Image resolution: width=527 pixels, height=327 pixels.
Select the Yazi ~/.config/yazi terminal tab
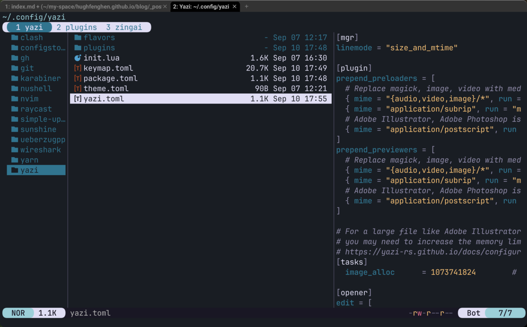tap(201, 6)
